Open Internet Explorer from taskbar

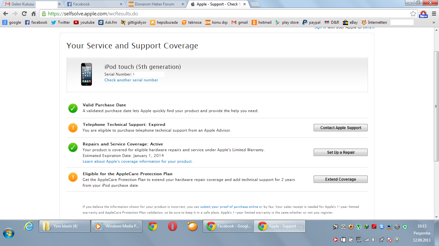pyautogui.click(x=29, y=226)
